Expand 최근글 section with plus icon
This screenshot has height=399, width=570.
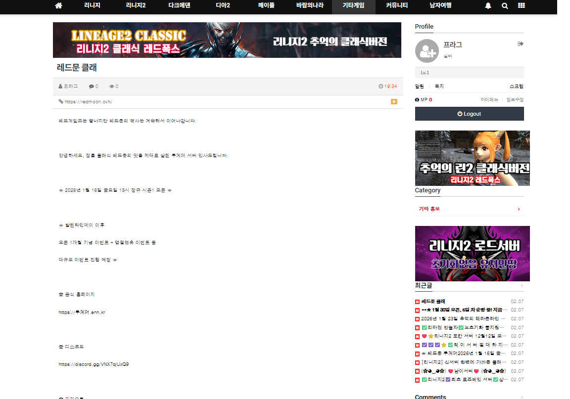pyautogui.click(x=522, y=286)
